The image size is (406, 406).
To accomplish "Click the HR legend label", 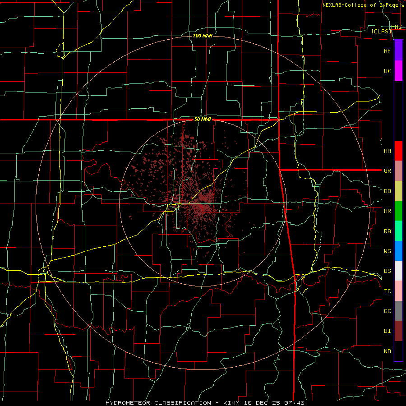I will (x=387, y=211).
